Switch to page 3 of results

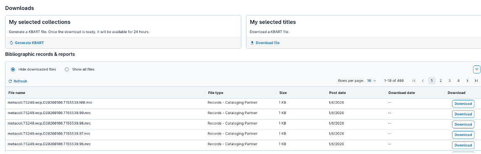point(450,81)
